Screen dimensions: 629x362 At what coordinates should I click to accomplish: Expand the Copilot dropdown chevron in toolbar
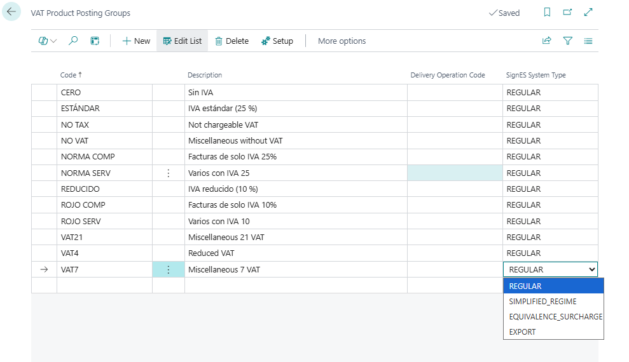pos(53,41)
